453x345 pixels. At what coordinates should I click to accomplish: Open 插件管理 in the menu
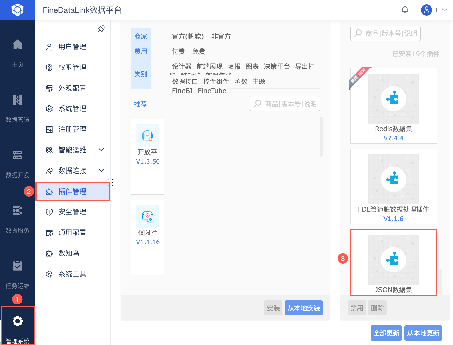tap(73, 192)
